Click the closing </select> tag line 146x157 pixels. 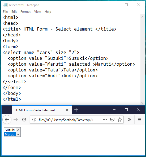click(14, 82)
